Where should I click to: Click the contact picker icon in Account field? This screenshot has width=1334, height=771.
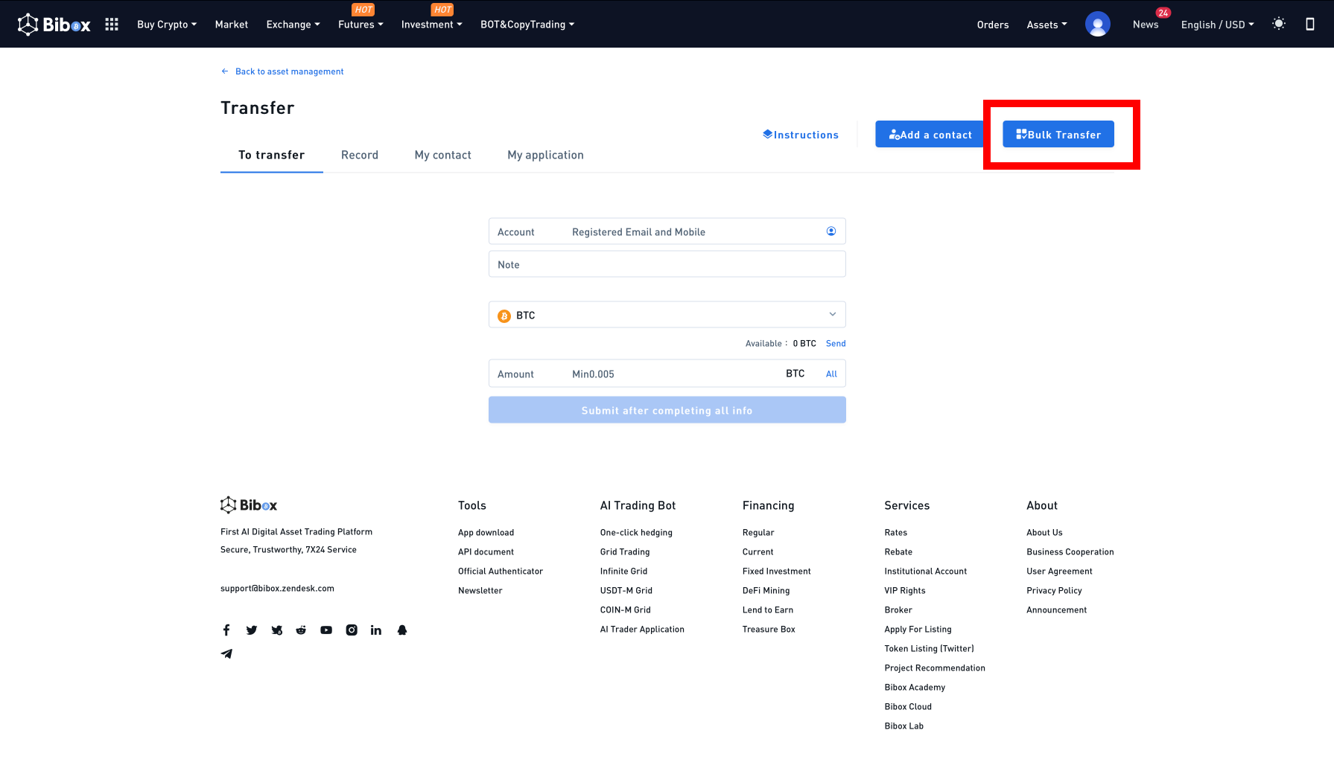(831, 231)
